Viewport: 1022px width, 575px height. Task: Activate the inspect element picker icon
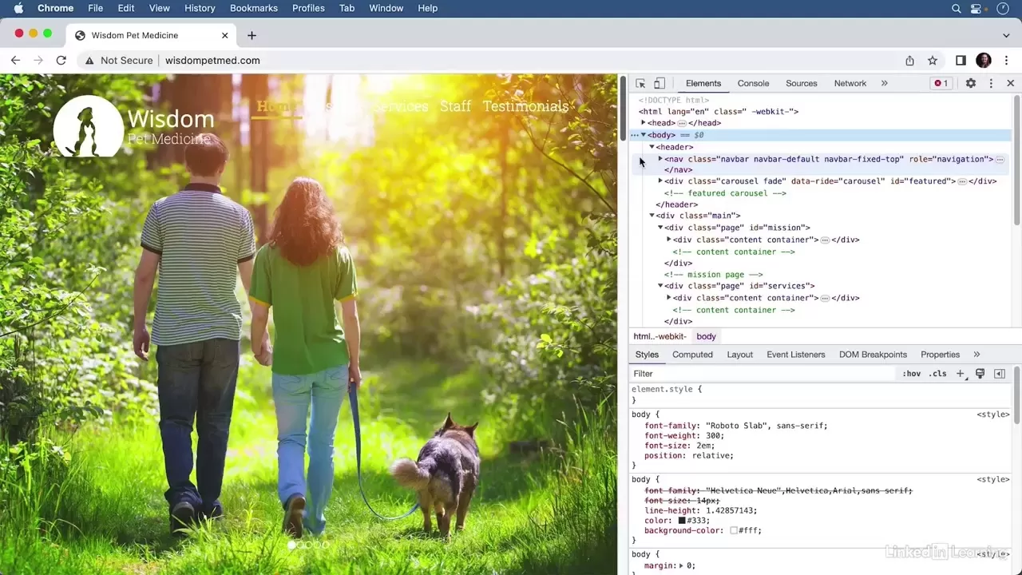640,83
